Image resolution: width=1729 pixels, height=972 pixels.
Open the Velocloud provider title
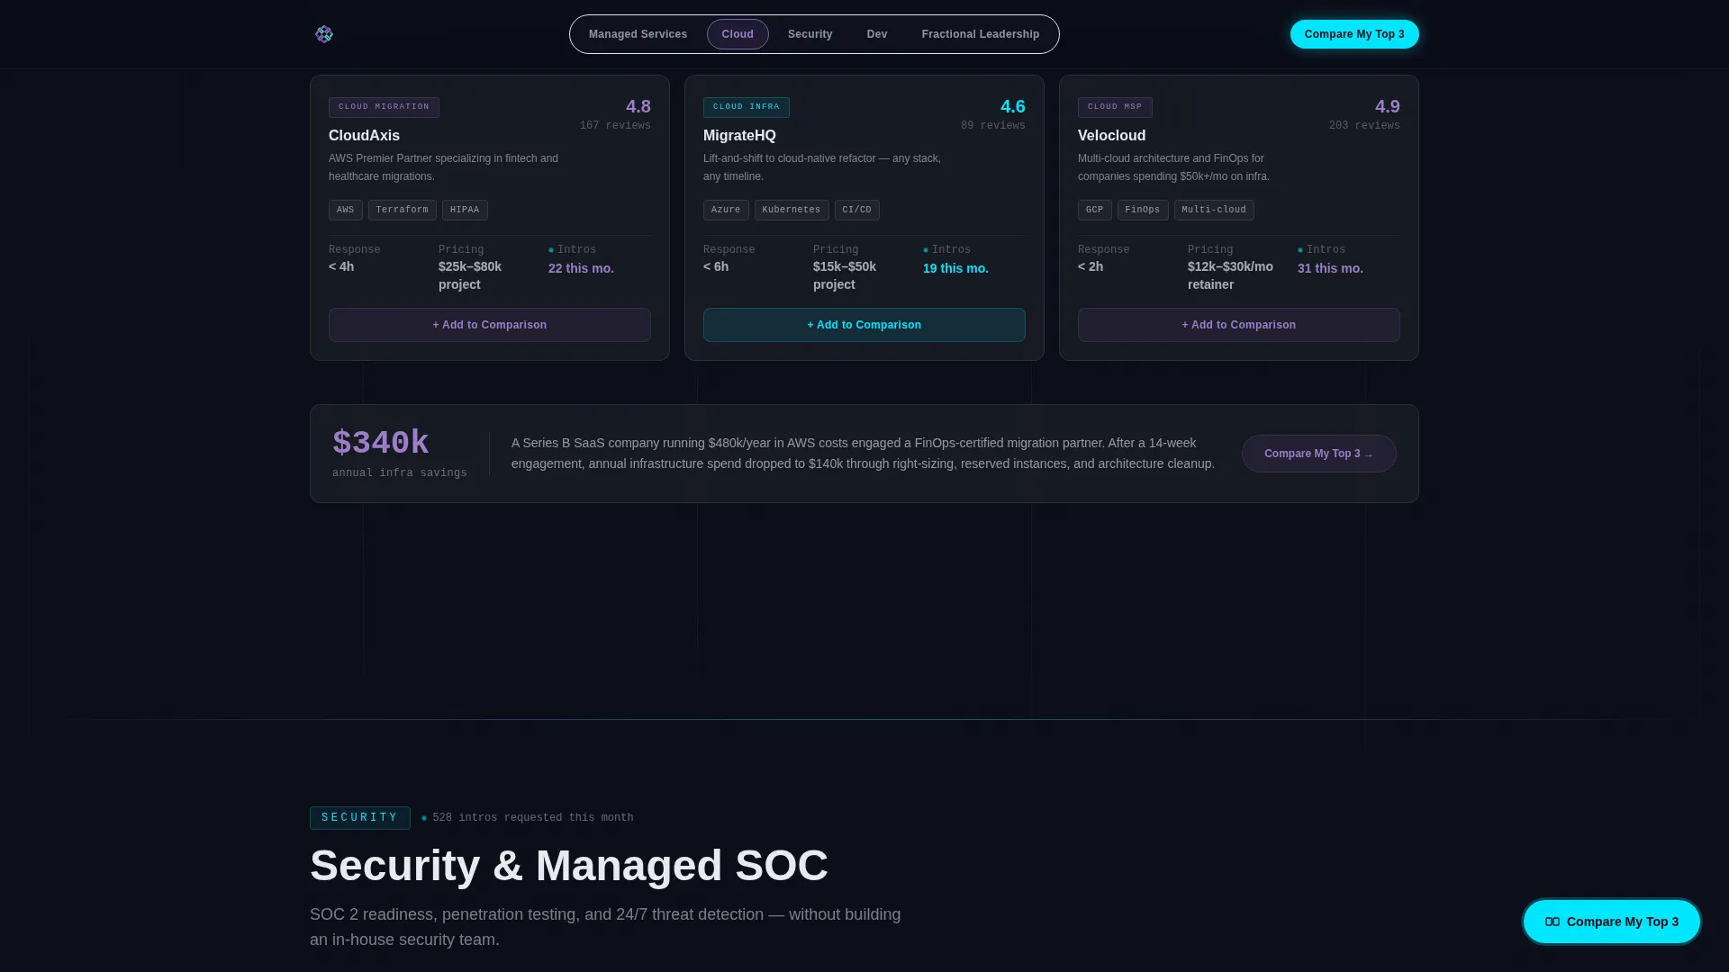[x=1111, y=135]
